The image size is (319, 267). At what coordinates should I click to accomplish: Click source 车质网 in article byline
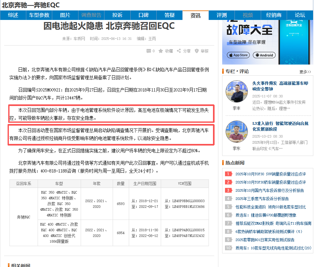coord(79,39)
